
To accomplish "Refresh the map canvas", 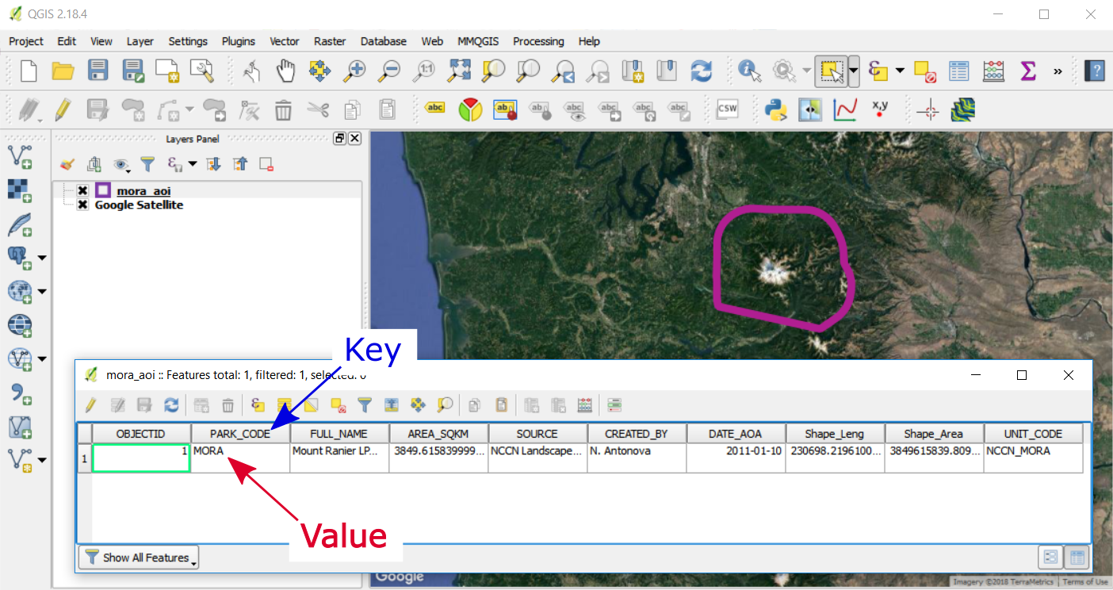I will 701,71.
